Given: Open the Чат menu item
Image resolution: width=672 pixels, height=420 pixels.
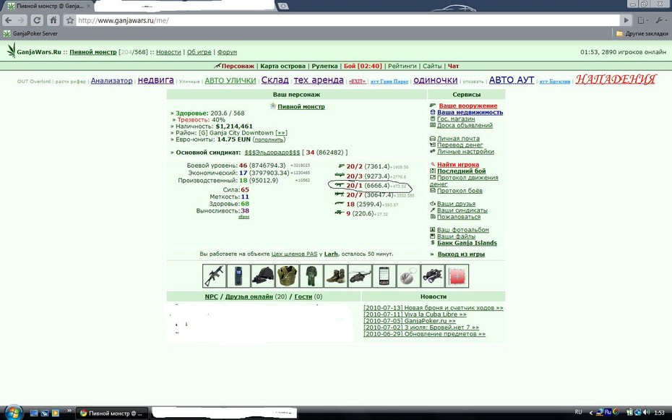Looking at the screenshot, I should pyautogui.click(x=454, y=66).
